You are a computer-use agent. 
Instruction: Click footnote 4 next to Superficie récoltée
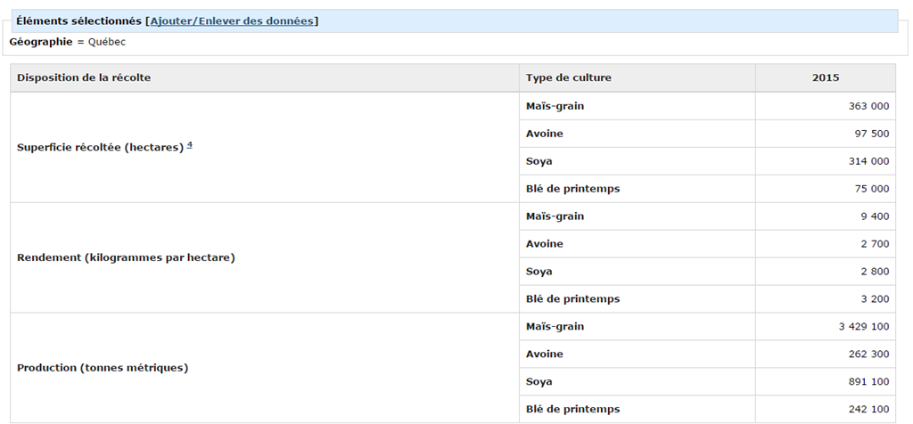pyautogui.click(x=190, y=145)
